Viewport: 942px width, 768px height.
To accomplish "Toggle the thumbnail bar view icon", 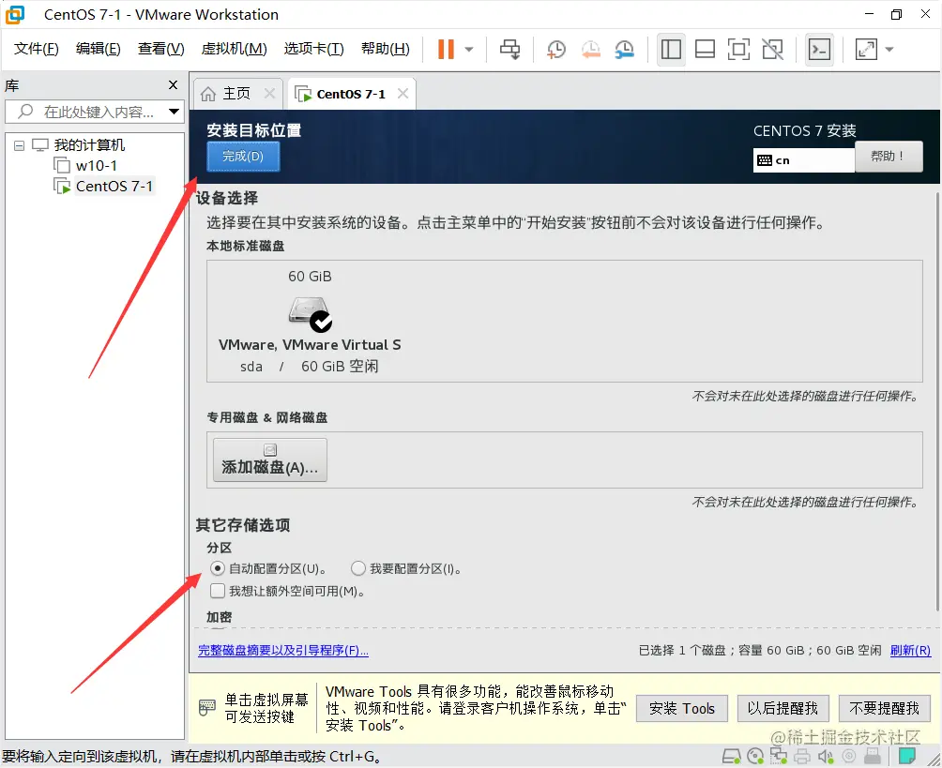I will (x=705, y=50).
